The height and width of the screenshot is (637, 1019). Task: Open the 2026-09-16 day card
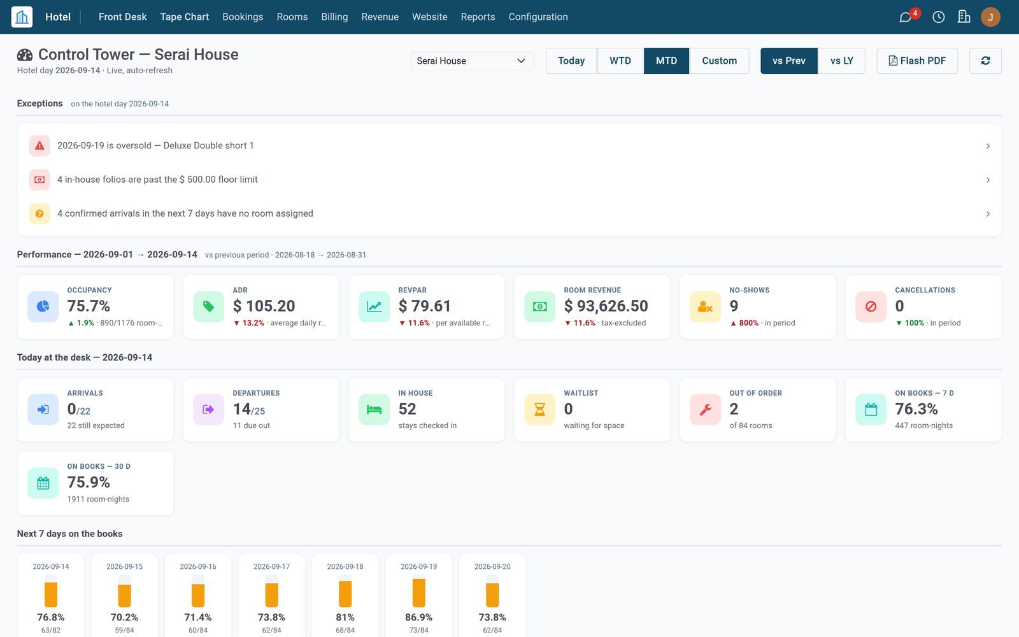[x=198, y=596]
